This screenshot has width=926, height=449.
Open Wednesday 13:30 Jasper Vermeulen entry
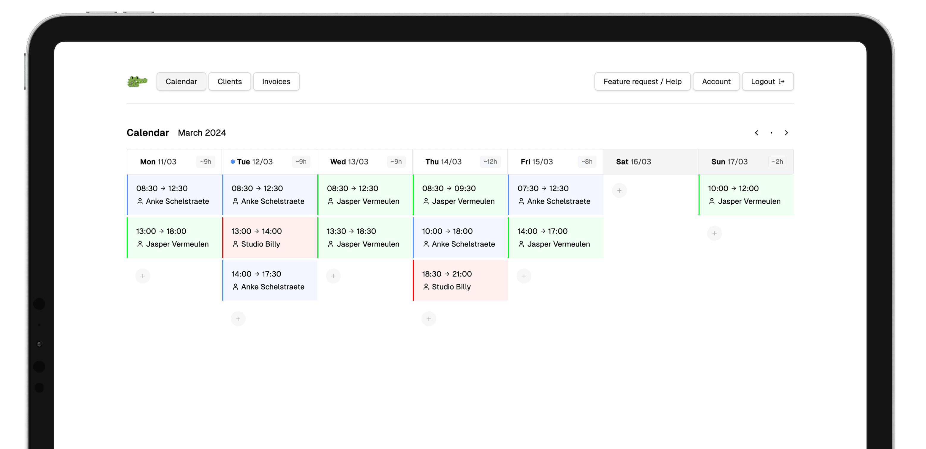click(365, 238)
